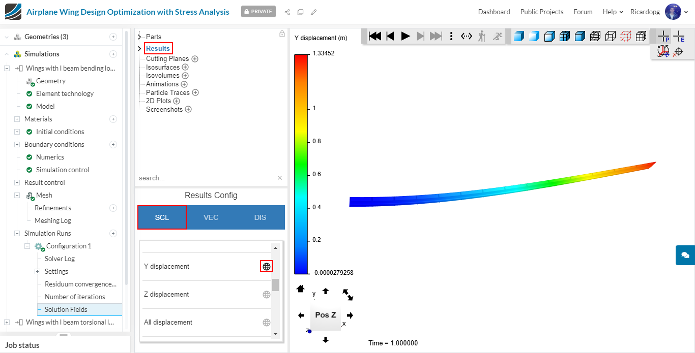Image resolution: width=695 pixels, height=353 pixels.
Task: Open live chat support button
Action: [685, 255]
